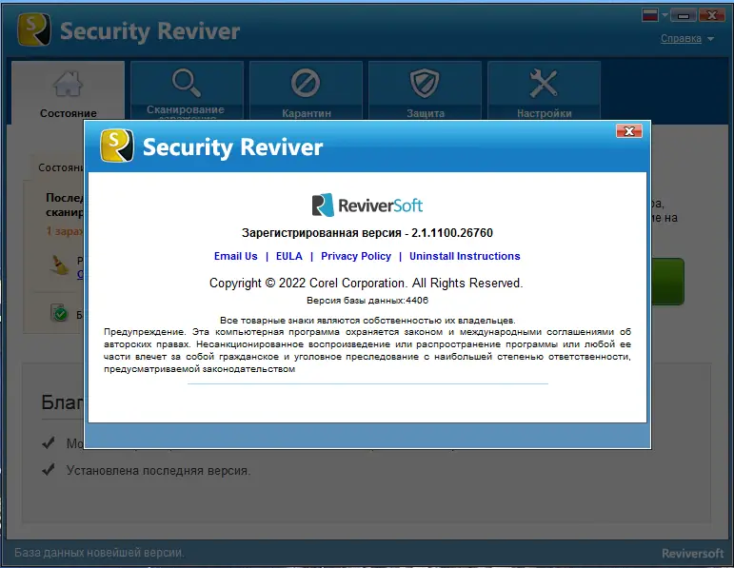Click the База данных новейшей версии status
The image size is (734, 568).
tap(99, 553)
